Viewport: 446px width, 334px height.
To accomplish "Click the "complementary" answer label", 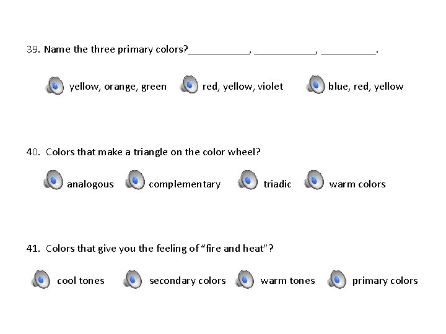I will (x=184, y=184).
